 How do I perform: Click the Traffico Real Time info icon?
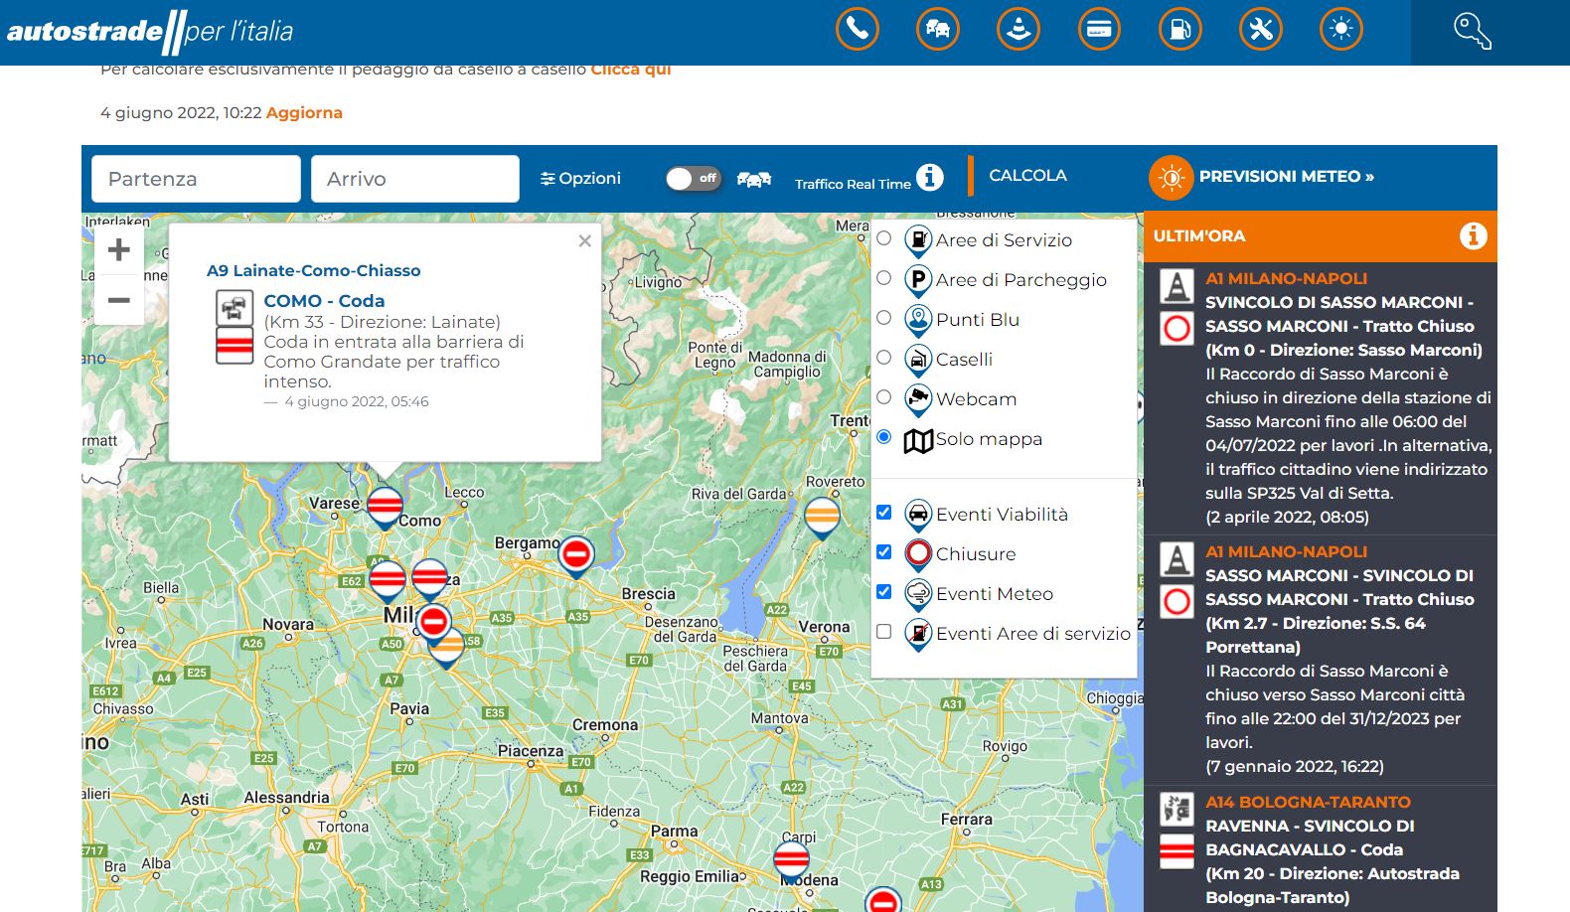929,177
